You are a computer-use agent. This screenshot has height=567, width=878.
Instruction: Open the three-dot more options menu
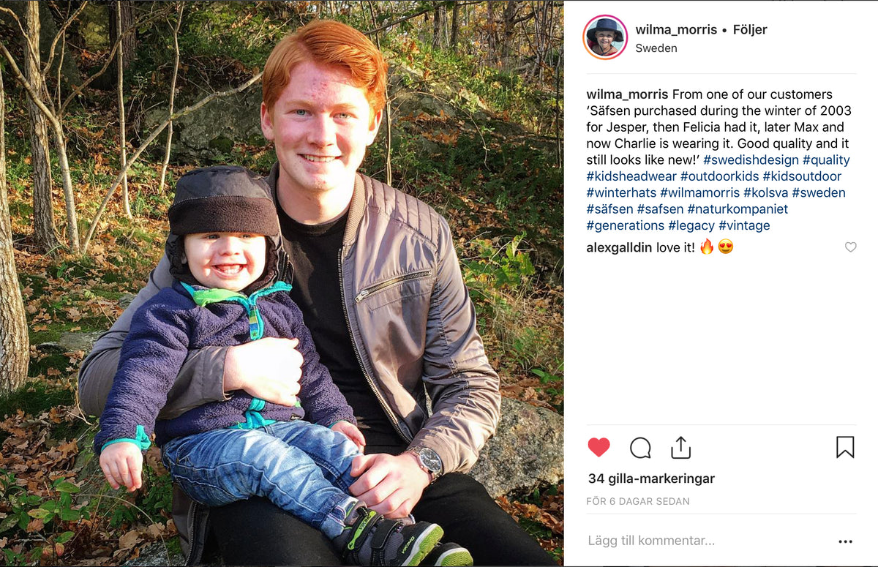point(845,541)
